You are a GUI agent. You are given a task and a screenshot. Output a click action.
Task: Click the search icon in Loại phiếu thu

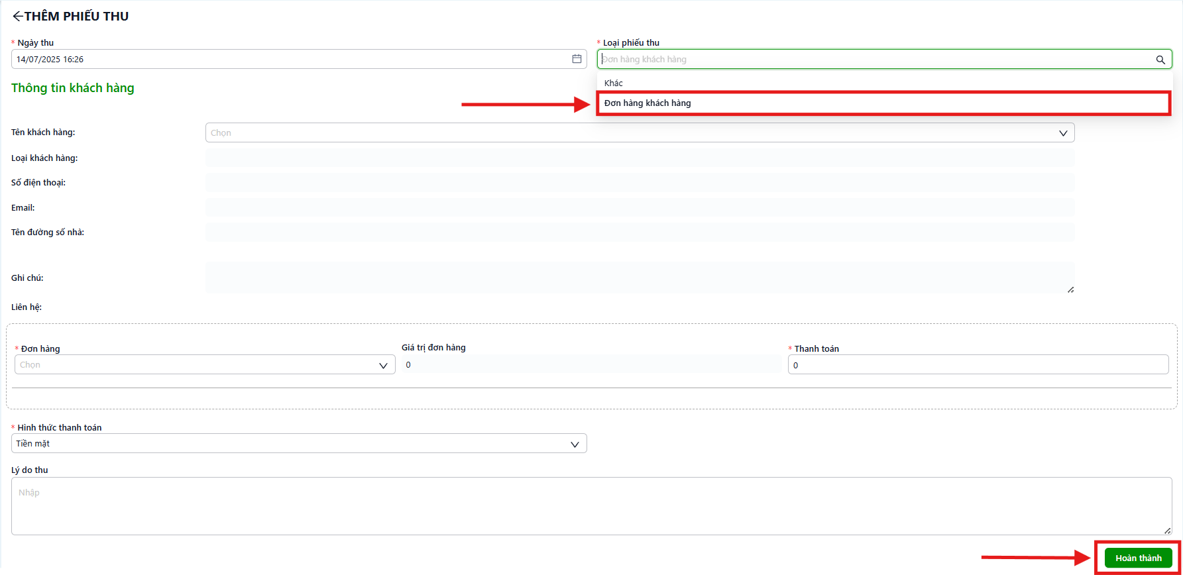click(x=1160, y=60)
